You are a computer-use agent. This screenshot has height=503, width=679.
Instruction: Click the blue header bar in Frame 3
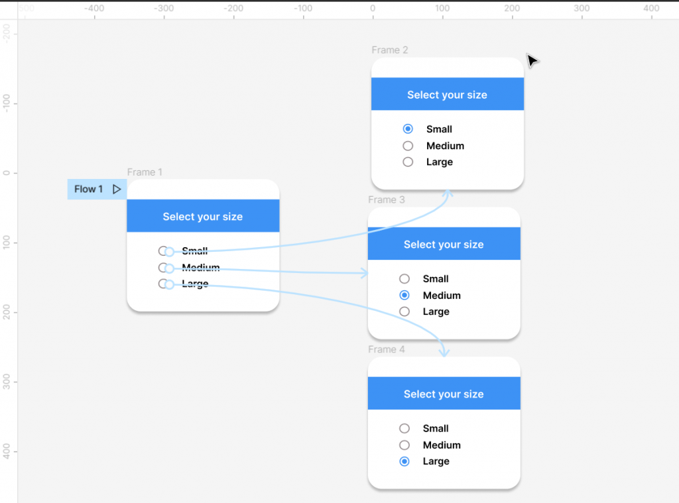pyautogui.click(x=444, y=244)
